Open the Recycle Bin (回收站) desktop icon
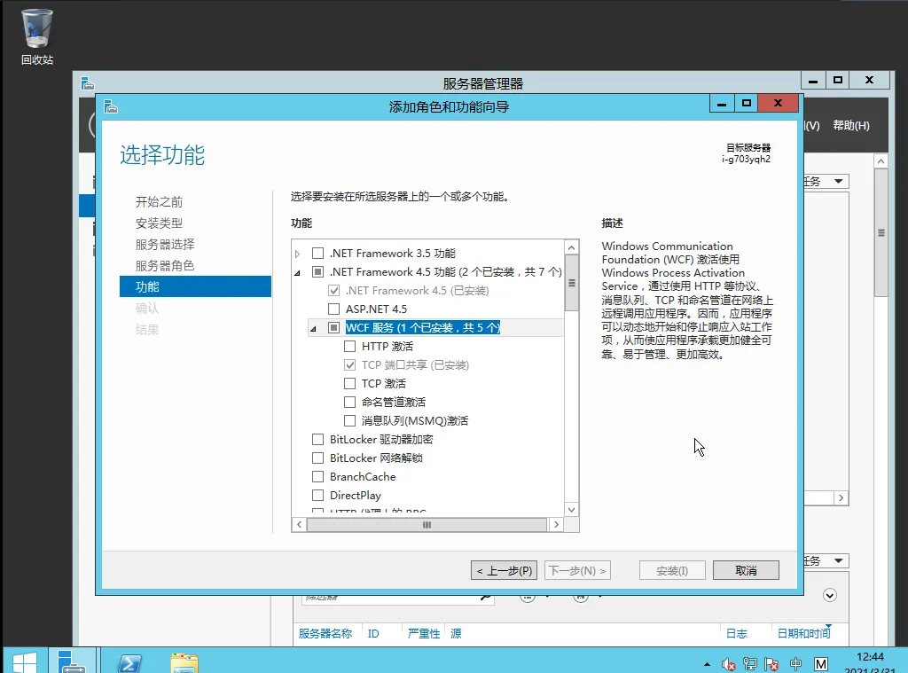 coord(36,35)
